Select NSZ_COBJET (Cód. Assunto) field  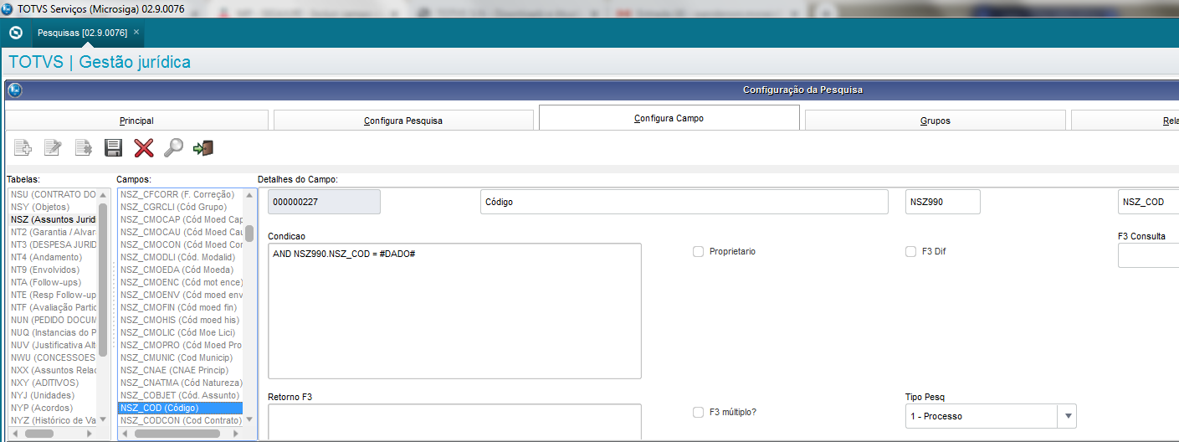click(x=181, y=395)
